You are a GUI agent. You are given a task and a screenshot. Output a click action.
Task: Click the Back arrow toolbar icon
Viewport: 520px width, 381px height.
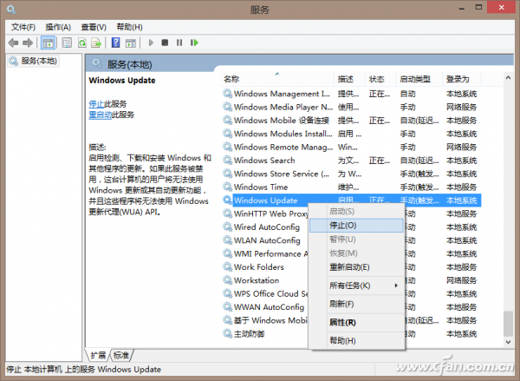tap(14, 43)
